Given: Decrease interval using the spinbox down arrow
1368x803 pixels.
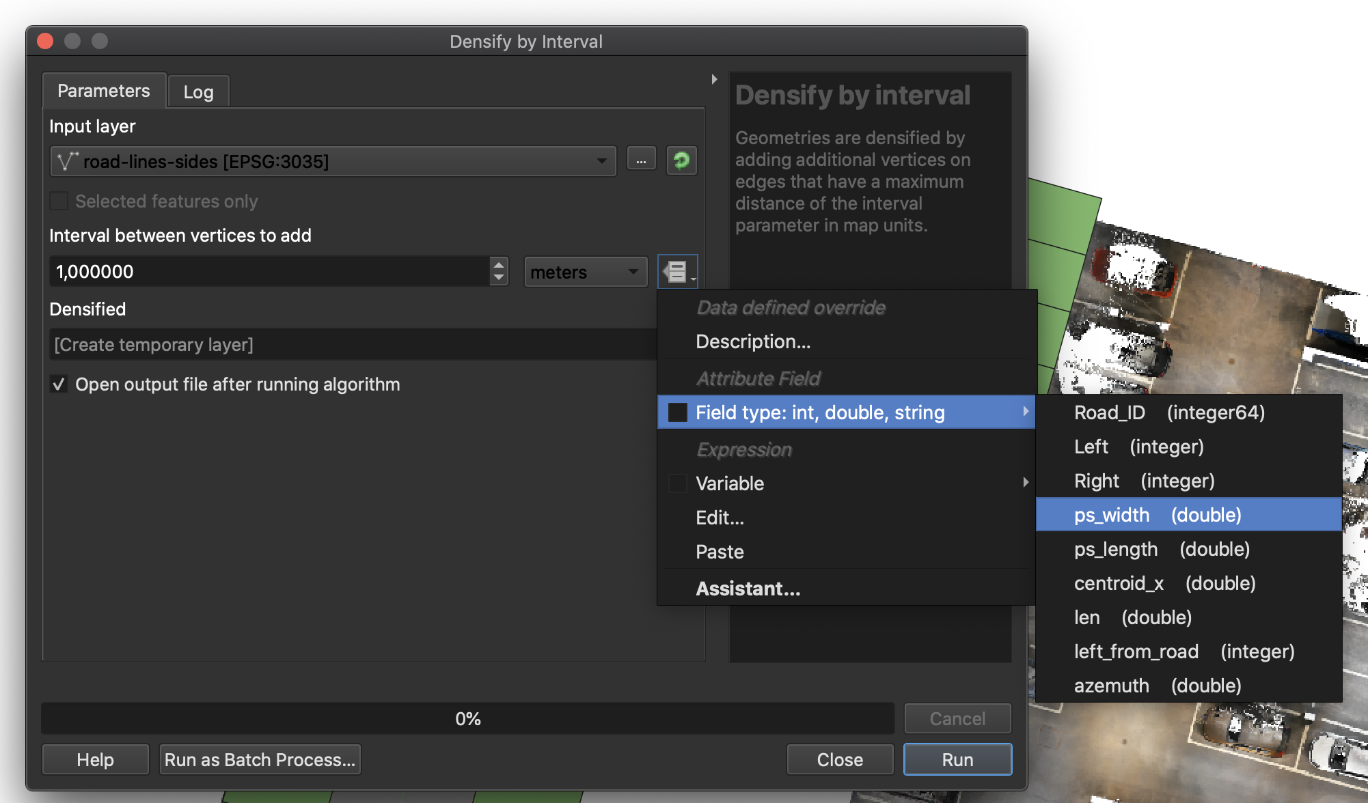Looking at the screenshot, I should [500, 277].
